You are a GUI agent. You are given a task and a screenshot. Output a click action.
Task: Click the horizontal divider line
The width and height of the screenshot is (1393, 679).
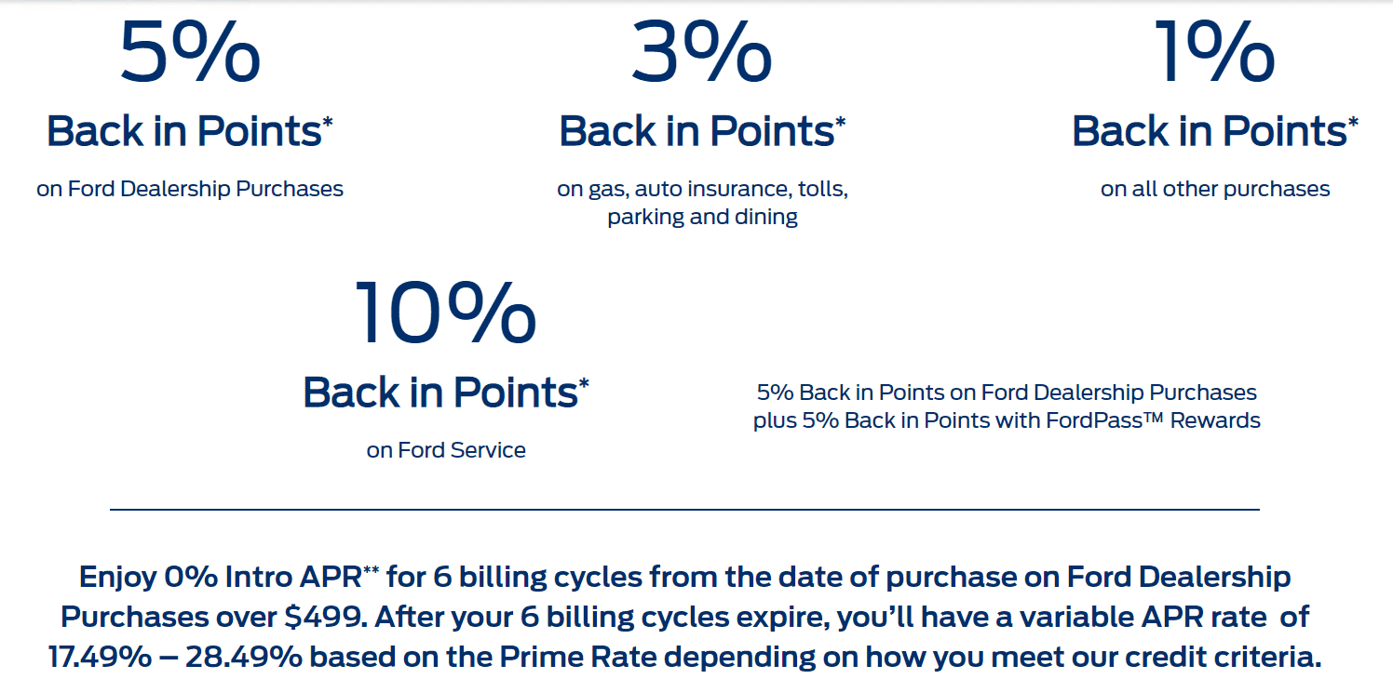(684, 510)
